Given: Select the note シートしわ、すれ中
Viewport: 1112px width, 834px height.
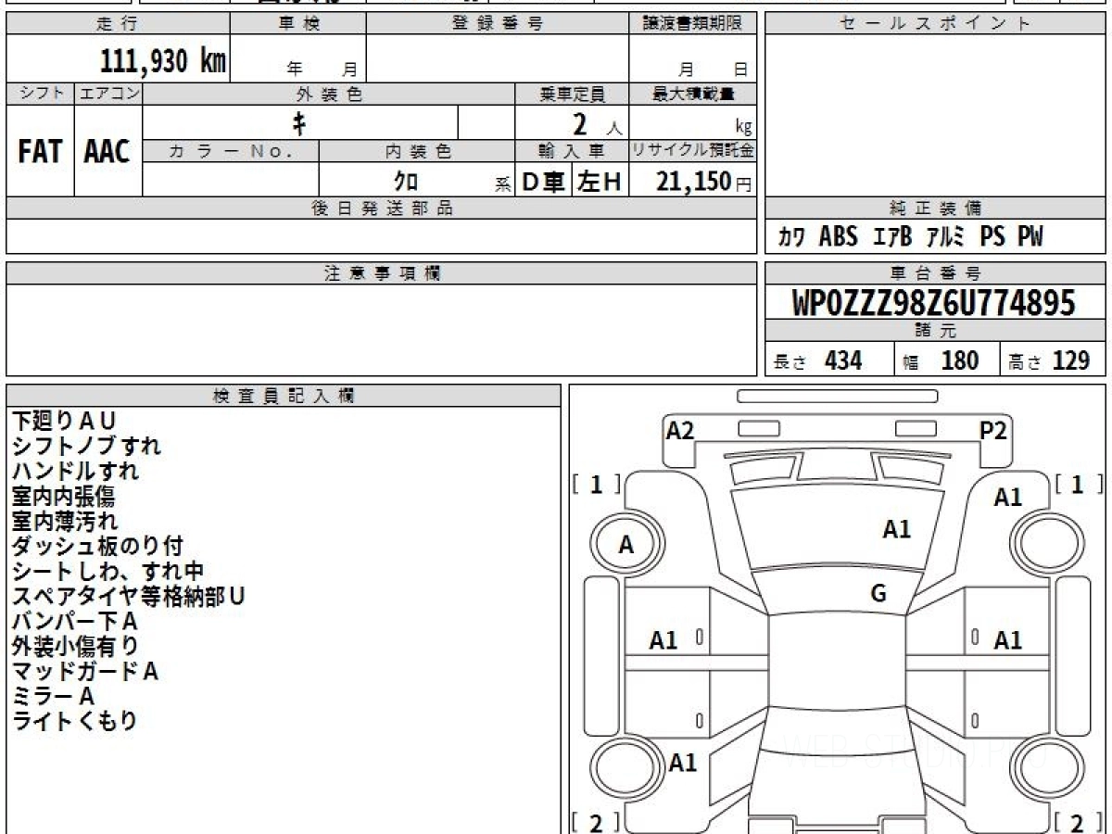Looking at the screenshot, I should click(x=107, y=571).
